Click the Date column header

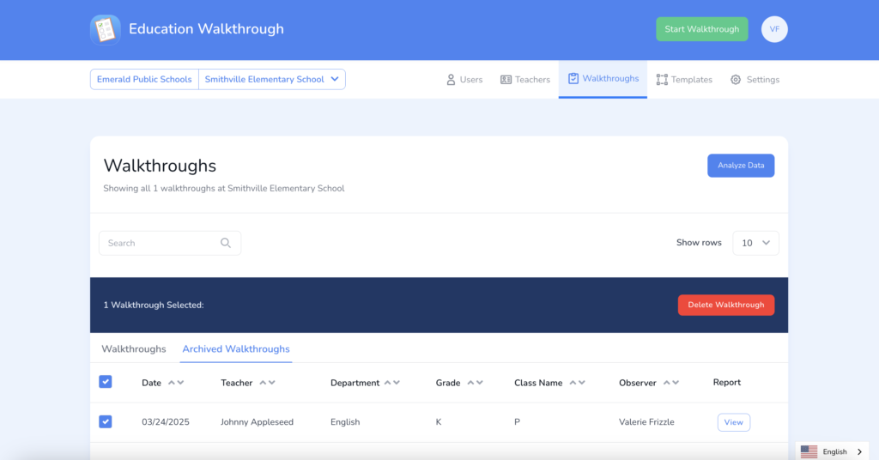[x=151, y=383]
